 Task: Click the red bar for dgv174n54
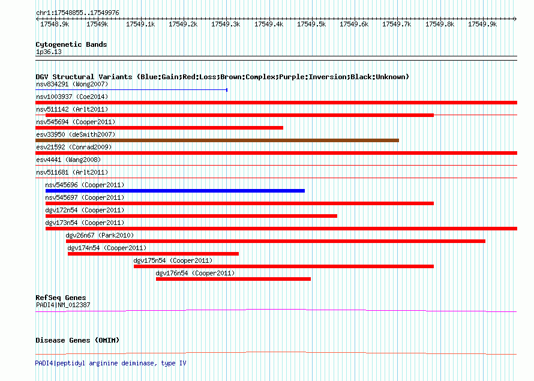pyautogui.click(x=153, y=254)
